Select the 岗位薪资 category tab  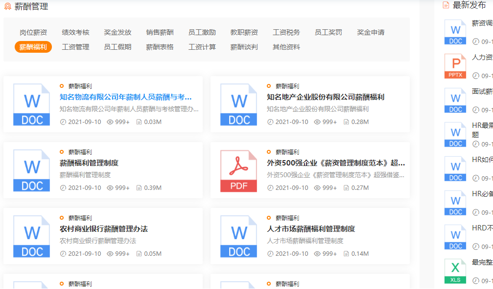[33, 32]
